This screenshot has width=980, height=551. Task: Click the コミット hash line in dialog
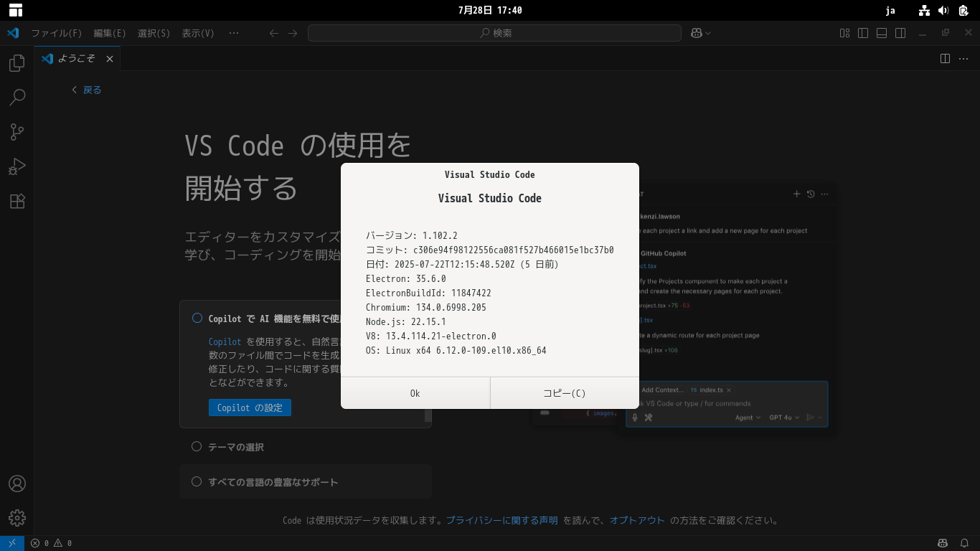coord(490,250)
